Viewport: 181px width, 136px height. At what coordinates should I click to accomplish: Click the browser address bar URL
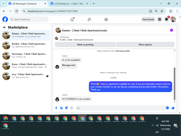point(52,11)
